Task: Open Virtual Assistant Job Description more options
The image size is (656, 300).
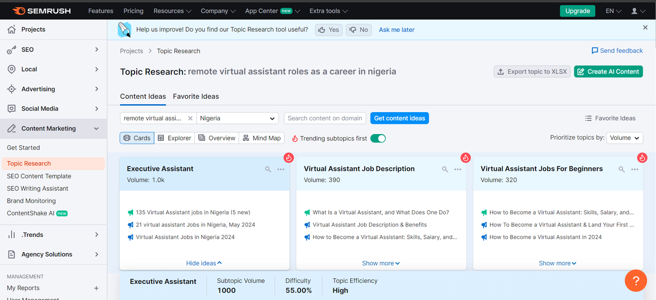Action: 458,169
